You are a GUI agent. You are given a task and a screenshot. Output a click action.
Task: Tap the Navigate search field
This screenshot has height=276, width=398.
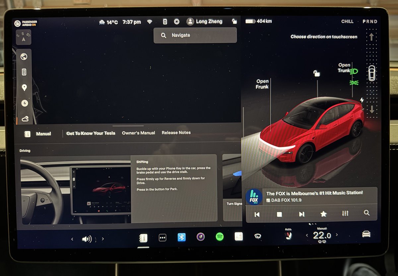click(195, 35)
